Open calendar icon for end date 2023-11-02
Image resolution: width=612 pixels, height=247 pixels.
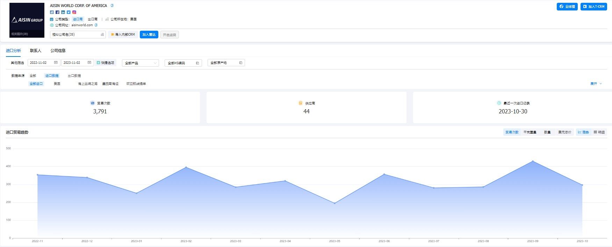pyautogui.click(x=89, y=63)
